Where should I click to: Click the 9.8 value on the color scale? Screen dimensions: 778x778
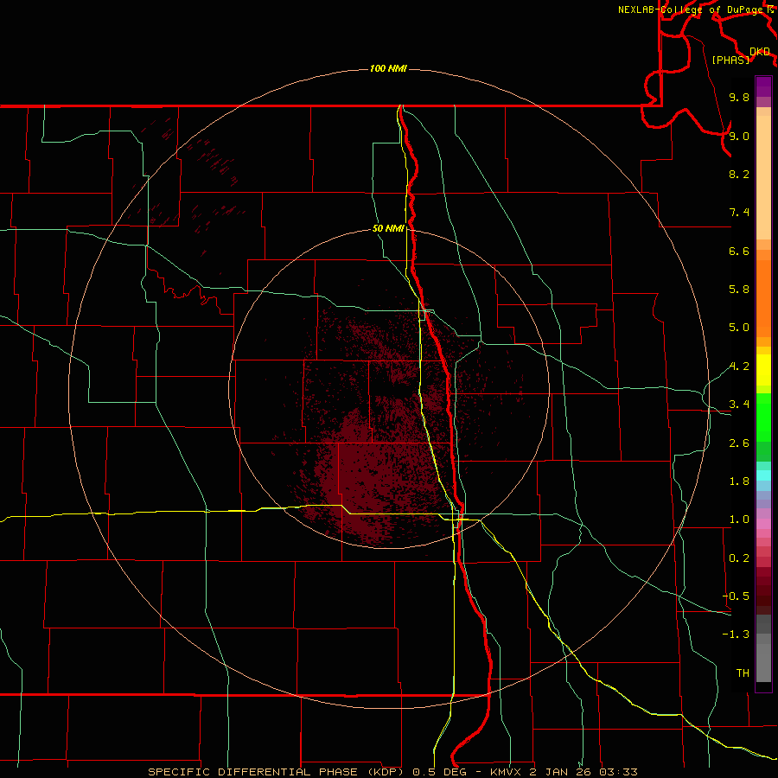(739, 97)
